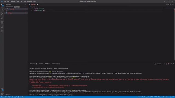Open the Manage gear icon
The image size is (175, 98).
click(2, 94)
